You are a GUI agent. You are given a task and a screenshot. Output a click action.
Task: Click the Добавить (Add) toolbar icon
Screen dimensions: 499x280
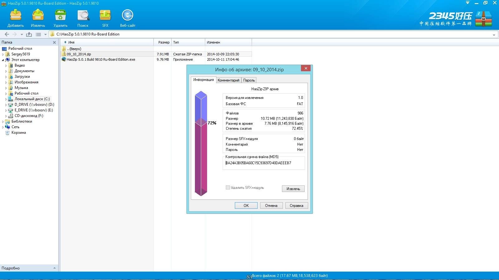click(16, 15)
